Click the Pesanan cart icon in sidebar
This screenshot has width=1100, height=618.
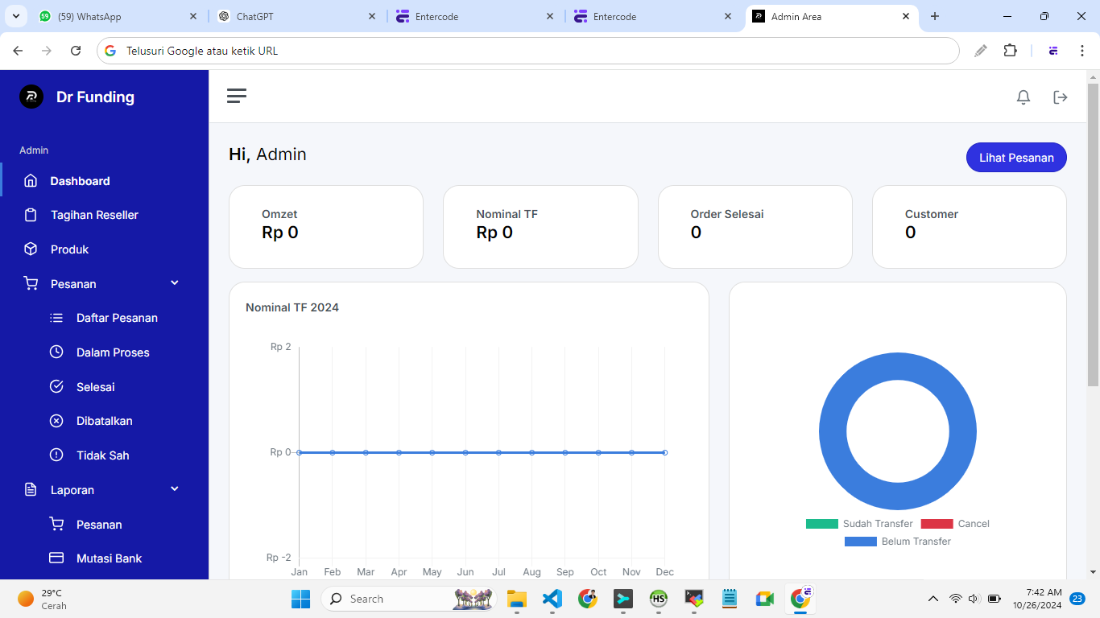[x=31, y=283]
